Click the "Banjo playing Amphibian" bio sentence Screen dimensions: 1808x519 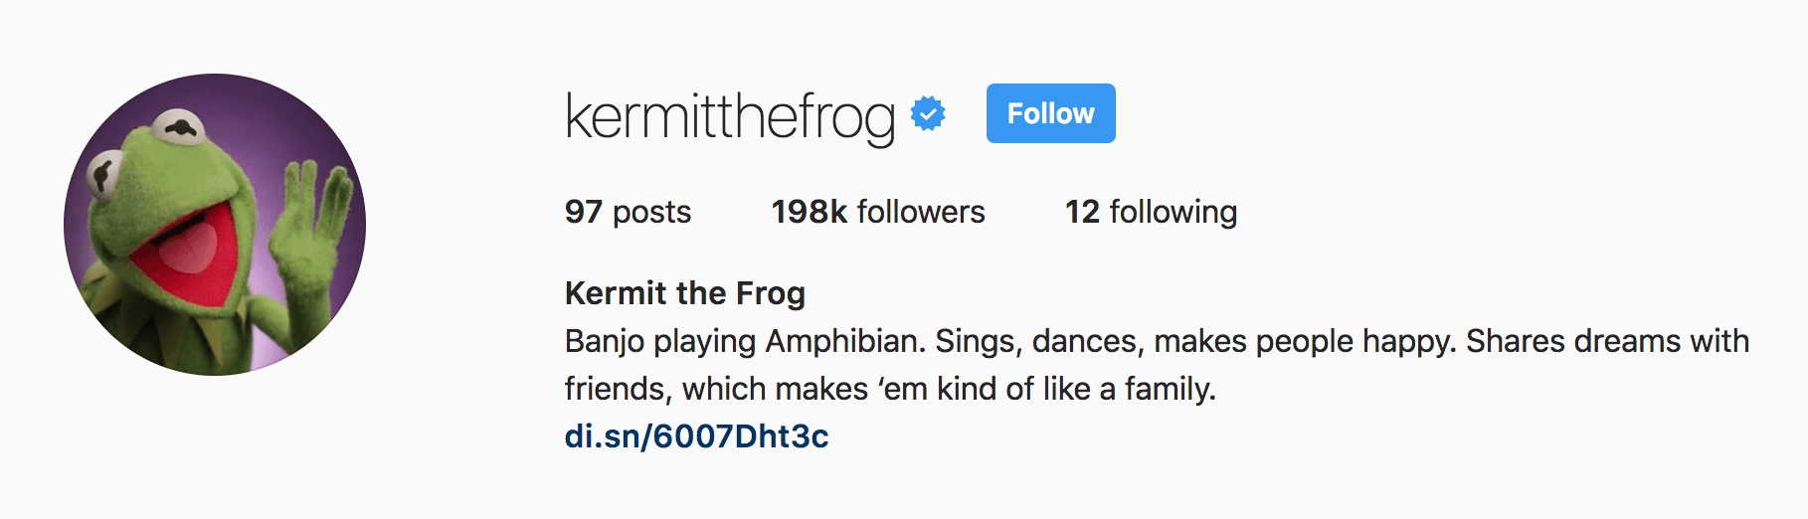745,341
